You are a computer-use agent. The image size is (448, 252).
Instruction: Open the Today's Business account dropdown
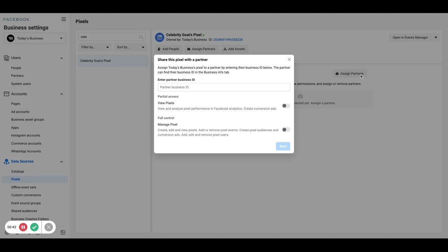click(35, 38)
